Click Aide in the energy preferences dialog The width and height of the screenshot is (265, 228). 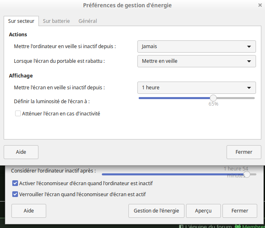(21, 152)
